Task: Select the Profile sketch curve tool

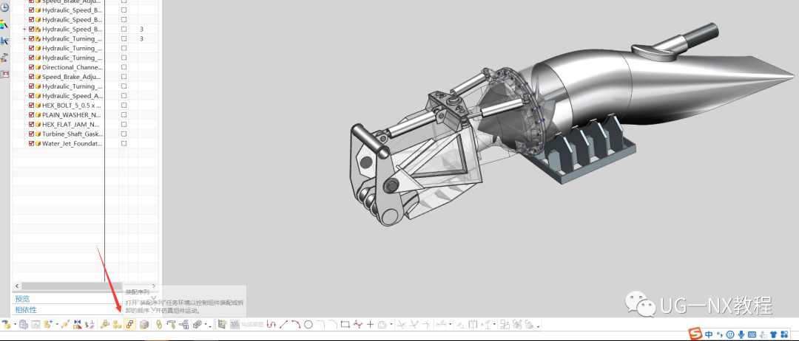Action: pos(271,324)
